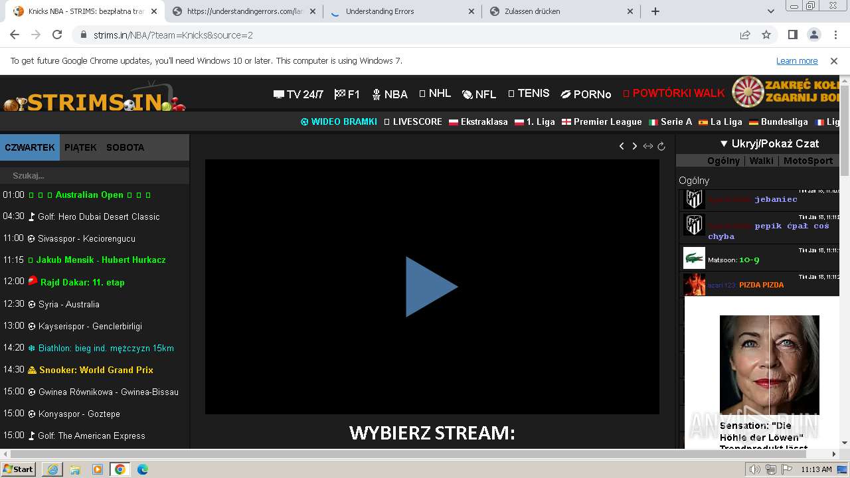The width and height of the screenshot is (850, 478).
Task: Click the refresh player icon
Action: [x=661, y=146]
